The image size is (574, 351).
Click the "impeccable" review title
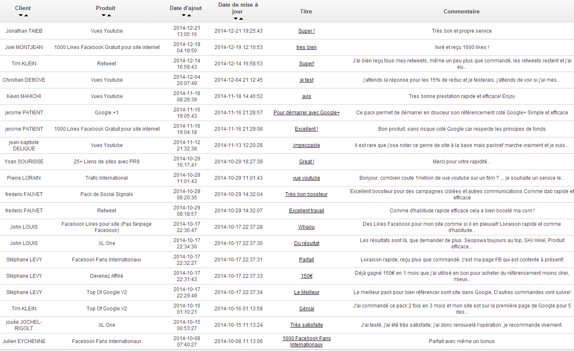pyautogui.click(x=306, y=145)
